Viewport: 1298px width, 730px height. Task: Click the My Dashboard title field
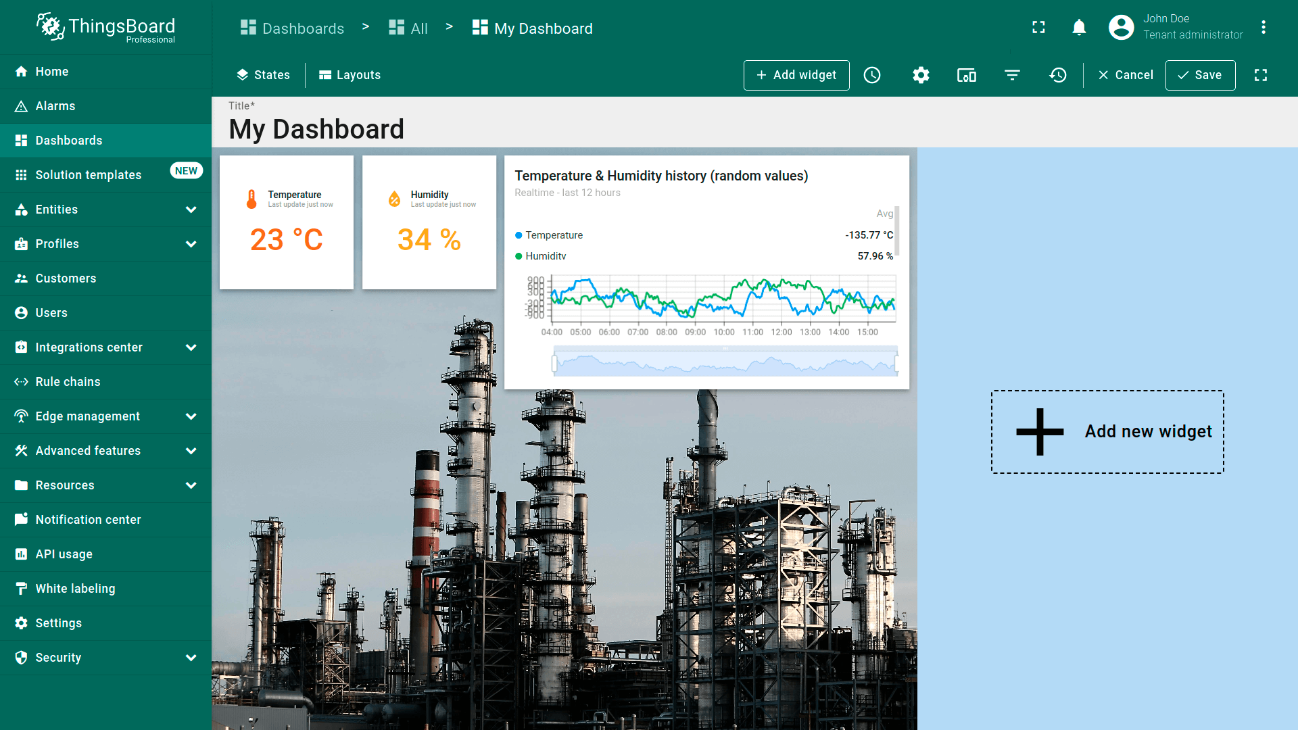pos(316,129)
